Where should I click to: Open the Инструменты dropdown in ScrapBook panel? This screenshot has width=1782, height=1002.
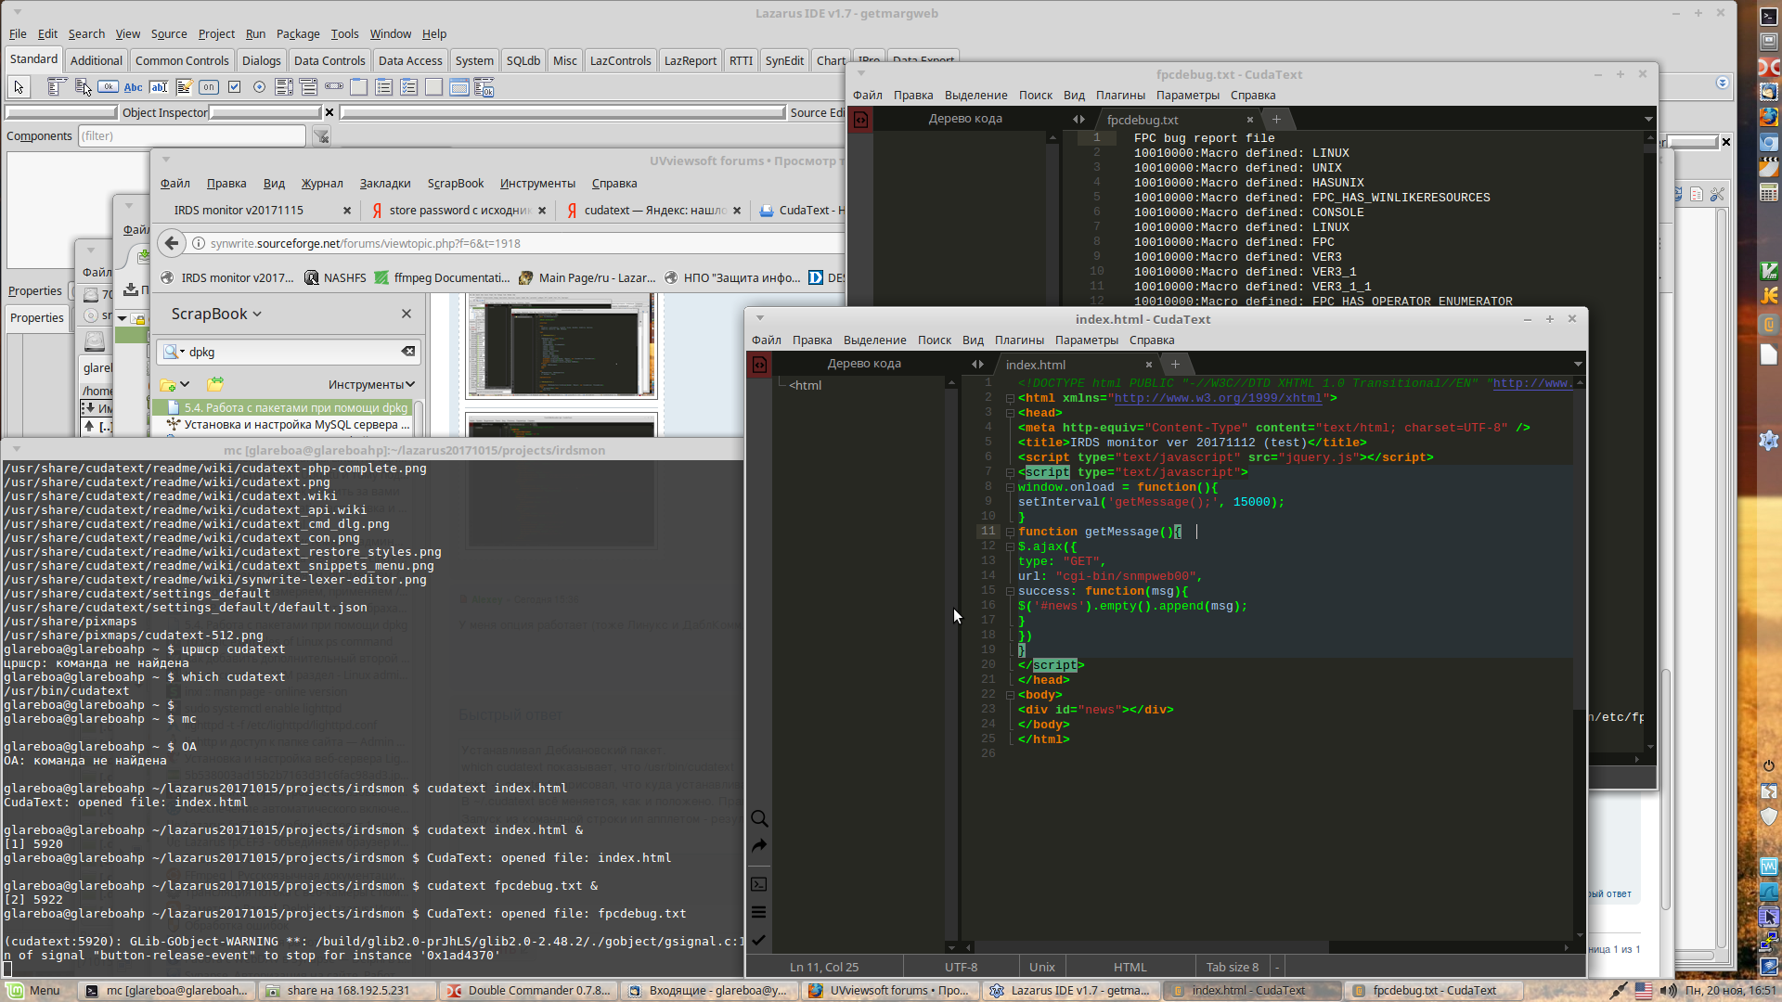coord(371,384)
